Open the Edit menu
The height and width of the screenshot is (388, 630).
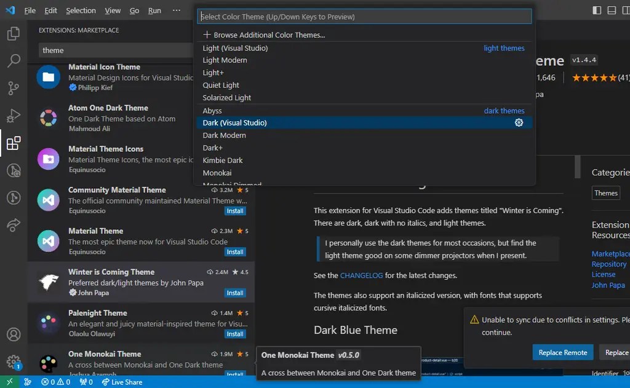[x=50, y=10]
